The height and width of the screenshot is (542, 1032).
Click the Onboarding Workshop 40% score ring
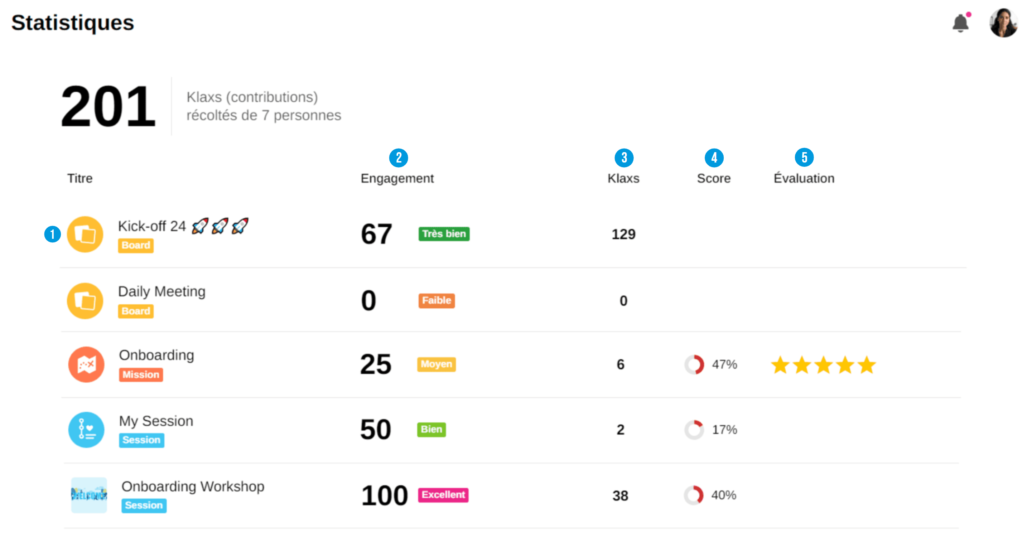694,495
